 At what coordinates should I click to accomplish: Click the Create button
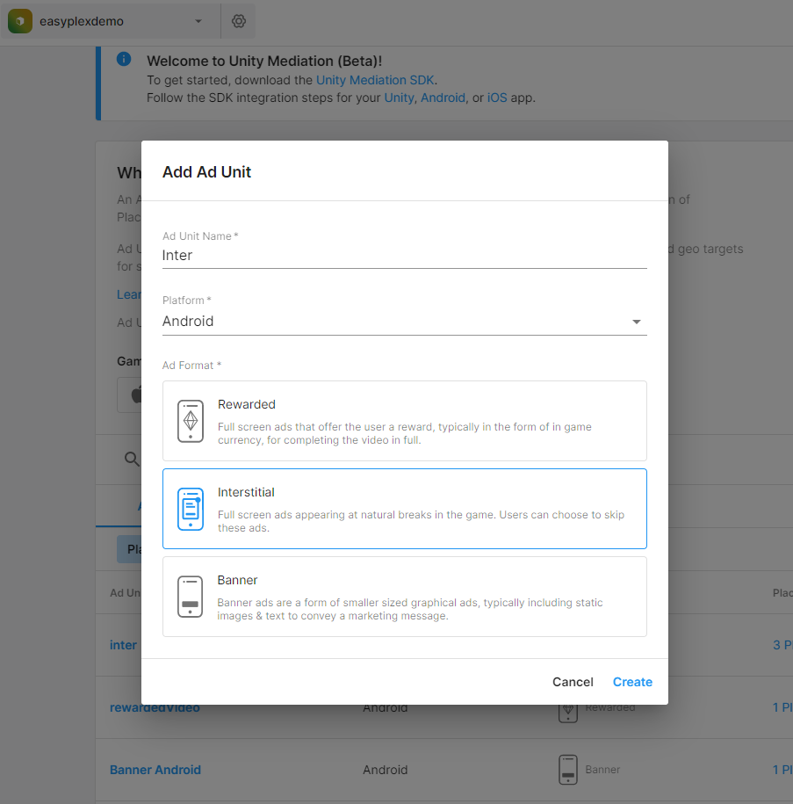click(x=632, y=682)
